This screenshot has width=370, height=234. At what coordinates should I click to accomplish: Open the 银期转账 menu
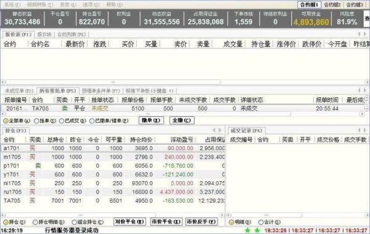[x=40, y=4]
